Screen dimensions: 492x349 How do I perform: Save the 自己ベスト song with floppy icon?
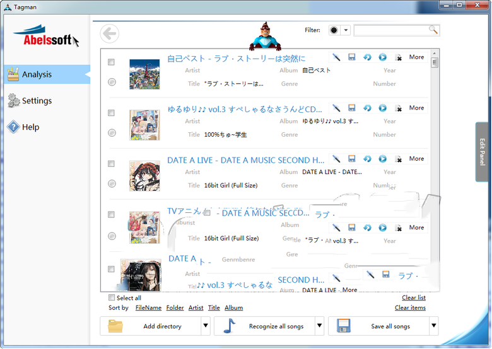[352, 57]
